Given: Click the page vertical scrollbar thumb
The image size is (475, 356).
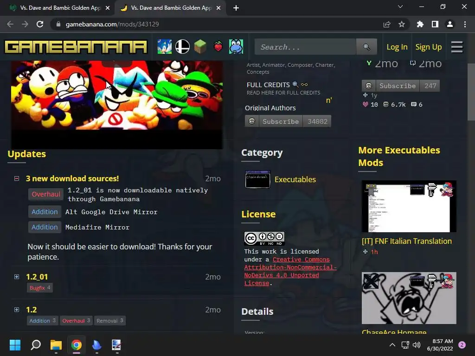Looking at the screenshot, I should point(471,92).
